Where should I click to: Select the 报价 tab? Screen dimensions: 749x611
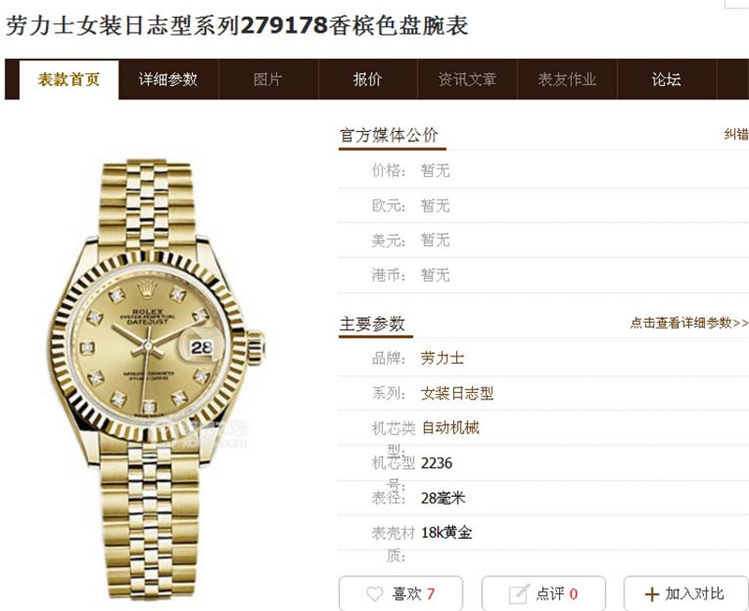[368, 80]
